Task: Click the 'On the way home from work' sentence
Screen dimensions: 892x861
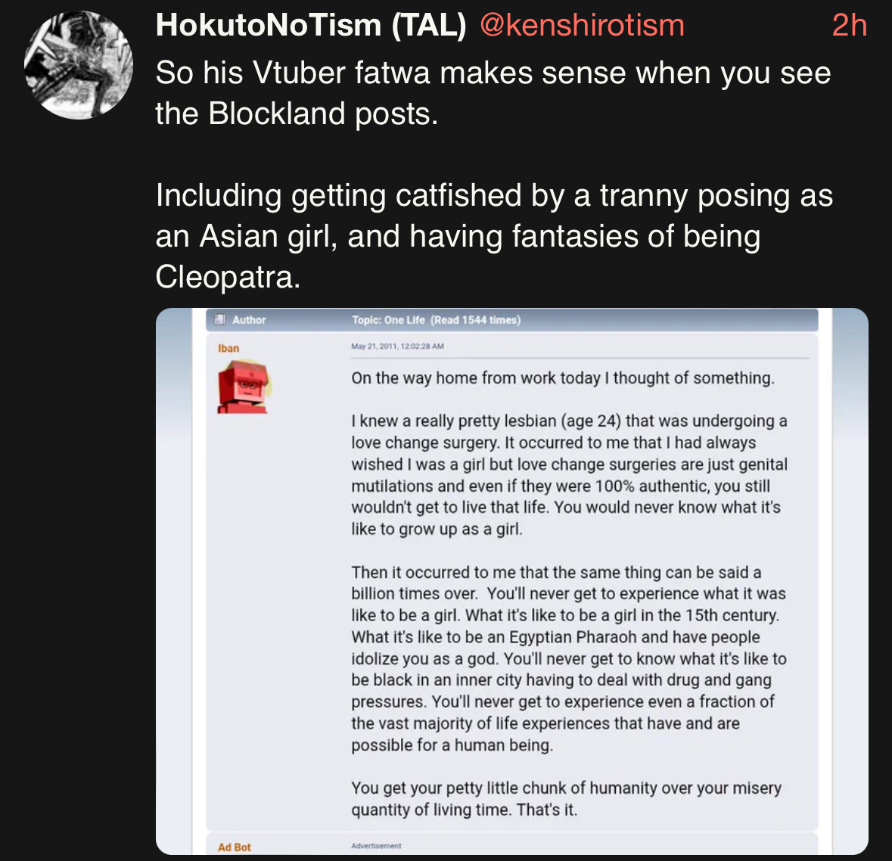Action: pos(562,378)
